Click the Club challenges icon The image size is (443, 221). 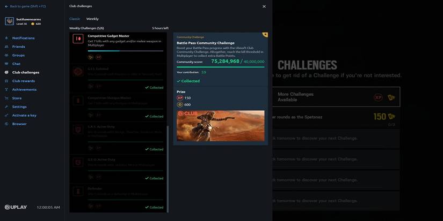pyautogui.click(x=6, y=72)
